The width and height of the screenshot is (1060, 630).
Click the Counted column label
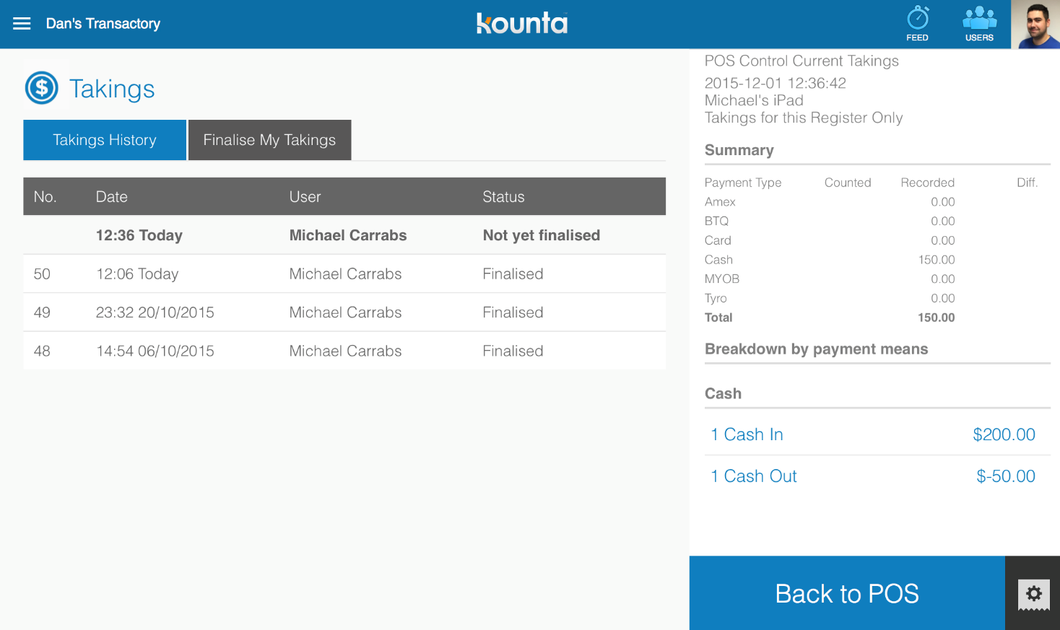pos(848,183)
